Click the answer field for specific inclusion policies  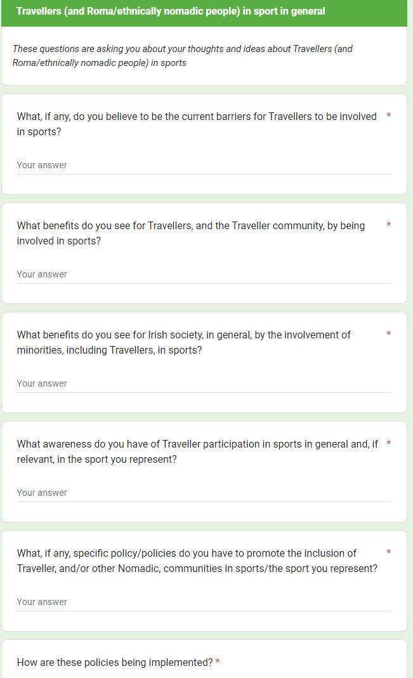tap(204, 602)
